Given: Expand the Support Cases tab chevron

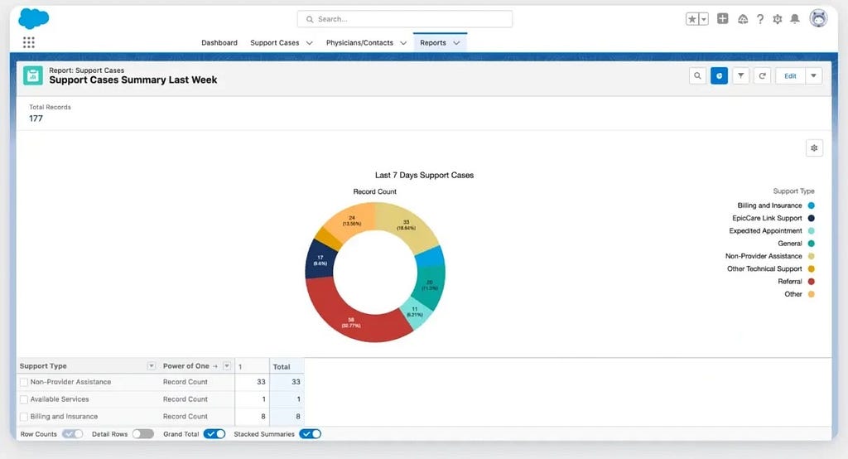Looking at the screenshot, I should pos(310,43).
